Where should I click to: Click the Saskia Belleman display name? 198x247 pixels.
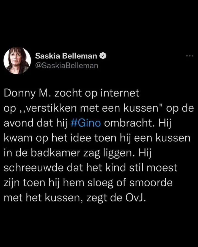click(66, 56)
